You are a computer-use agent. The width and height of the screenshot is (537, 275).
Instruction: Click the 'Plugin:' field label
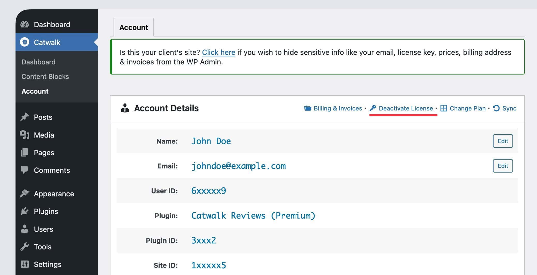point(166,215)
